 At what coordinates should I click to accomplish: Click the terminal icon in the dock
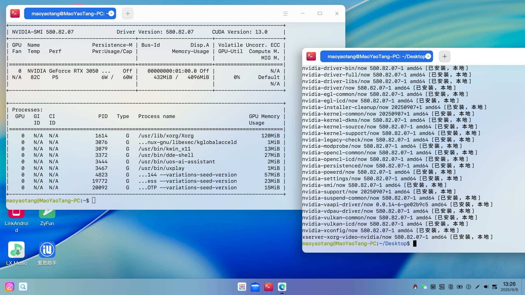coord(269,287)
